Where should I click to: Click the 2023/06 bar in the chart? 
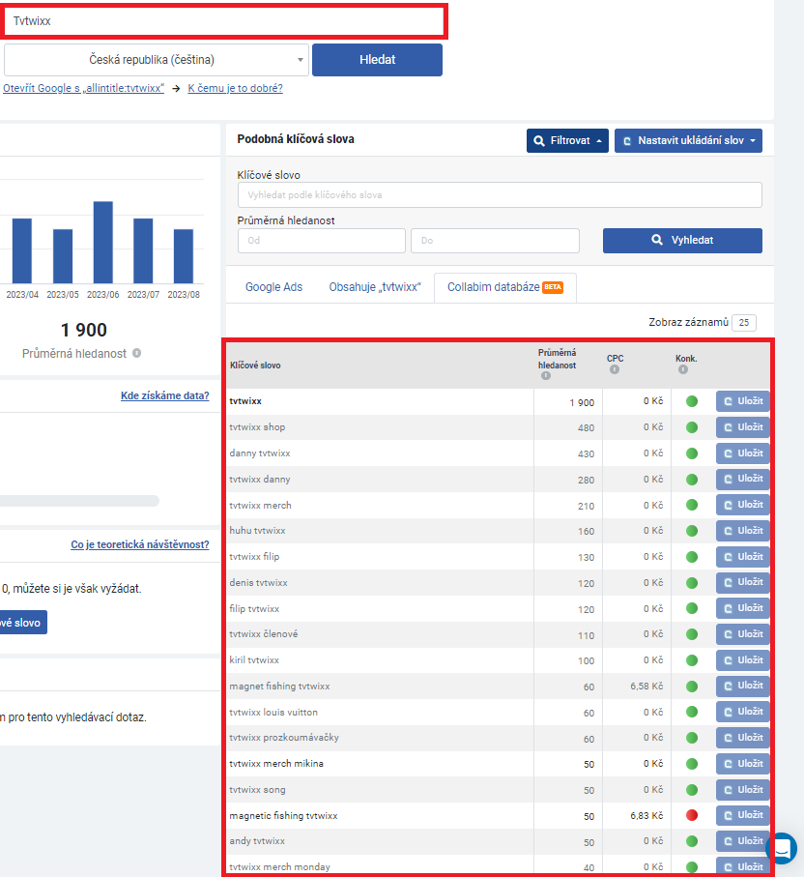[102, 242]
